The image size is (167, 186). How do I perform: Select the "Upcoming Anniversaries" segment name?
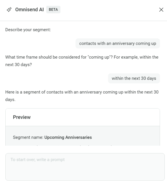coord(68,137)
